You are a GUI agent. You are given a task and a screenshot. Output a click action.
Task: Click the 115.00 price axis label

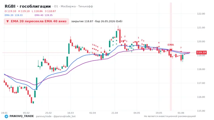click(201, 111)
